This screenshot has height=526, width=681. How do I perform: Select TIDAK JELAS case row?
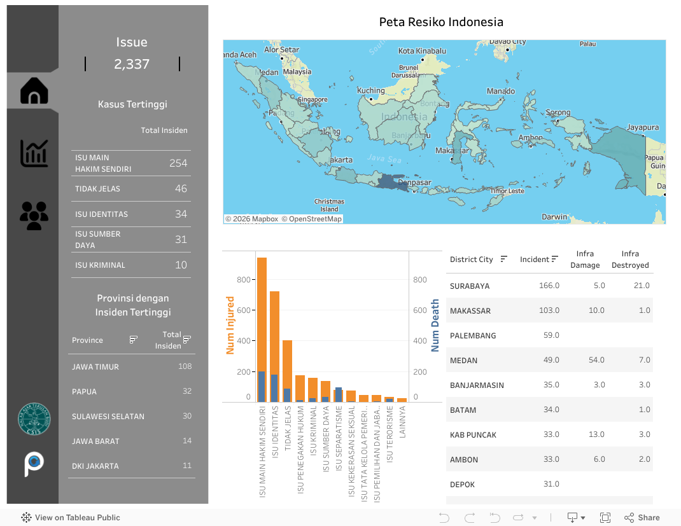pos(130,189)
